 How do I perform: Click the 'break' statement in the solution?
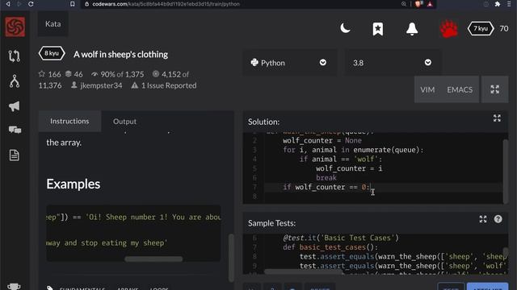click(x=326, y=177)
